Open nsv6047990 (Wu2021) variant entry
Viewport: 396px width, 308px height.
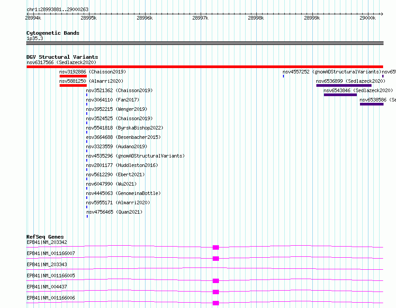(111, 184)
